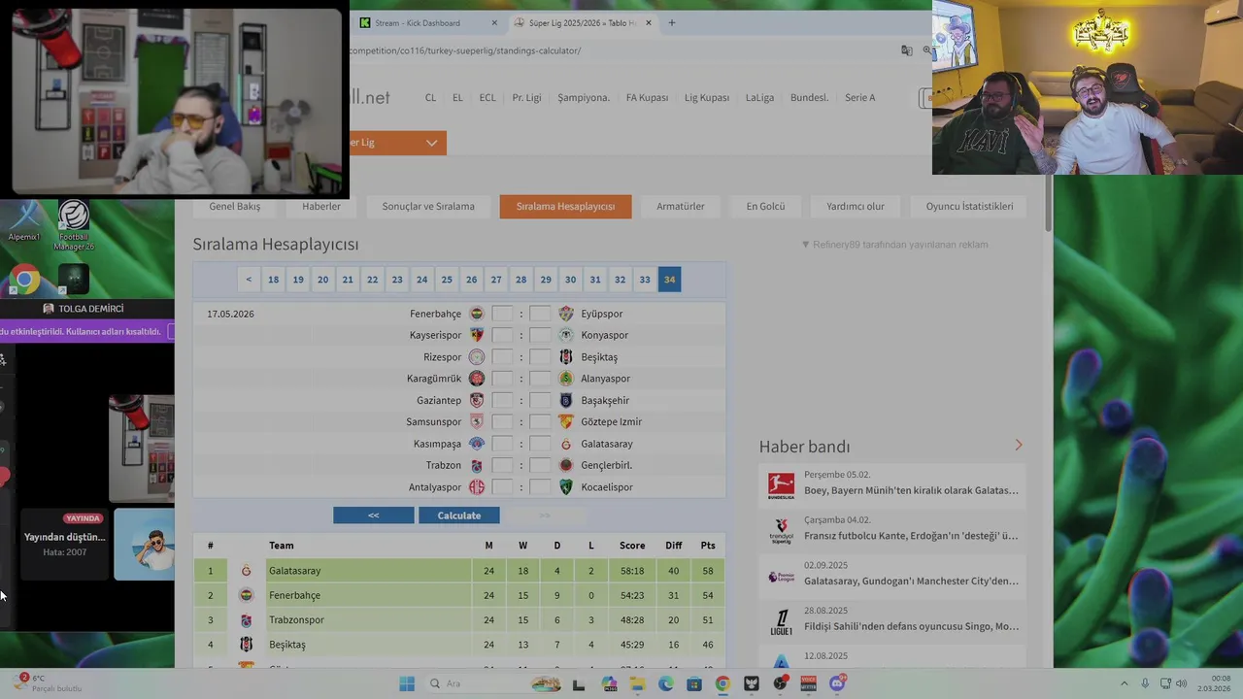Click the Samsunspor crest icon
Image resolution: width=1243 pixels, height=699 pixels.
click(x=476, y=421)
